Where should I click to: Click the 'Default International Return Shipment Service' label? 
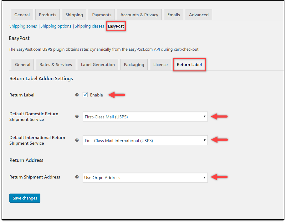[x=37, y=140]
